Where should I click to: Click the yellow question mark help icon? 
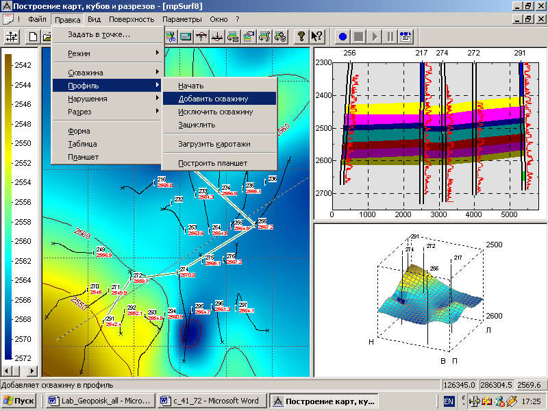pos(301,37)
